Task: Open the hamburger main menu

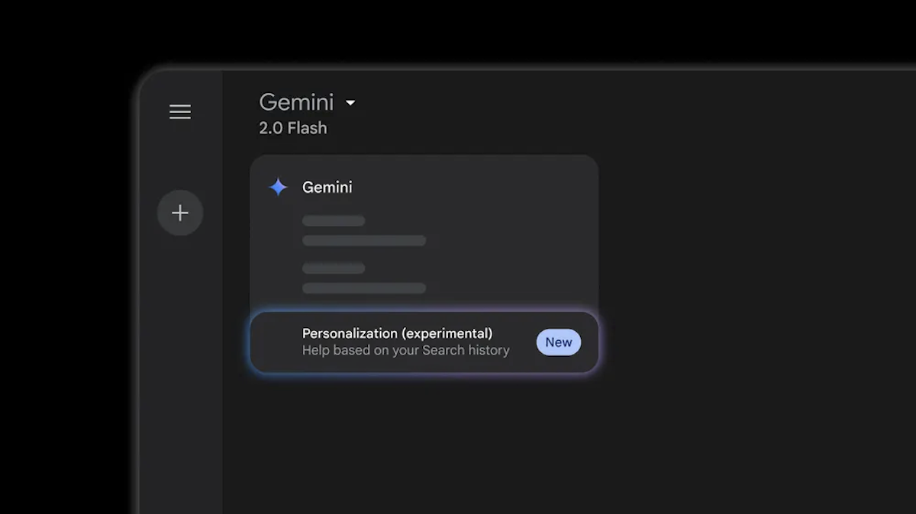Action: (x=180, y=112)
